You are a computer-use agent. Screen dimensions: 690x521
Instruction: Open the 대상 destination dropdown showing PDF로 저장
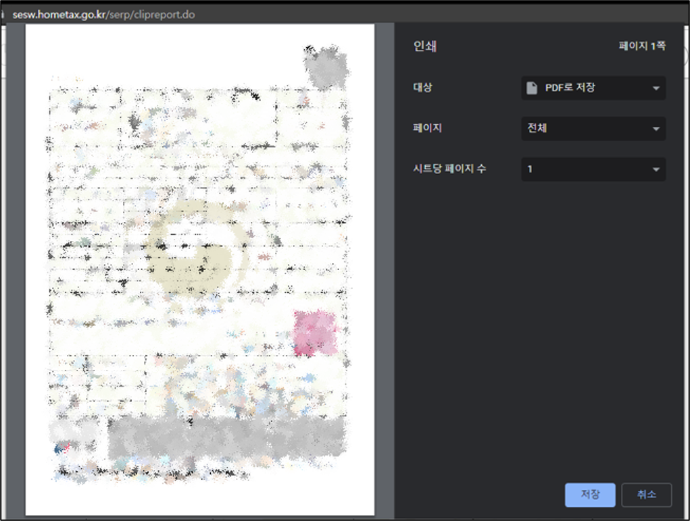click(593, 88)
